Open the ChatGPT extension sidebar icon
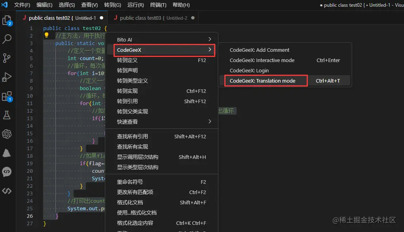 [x=8, y=134]
